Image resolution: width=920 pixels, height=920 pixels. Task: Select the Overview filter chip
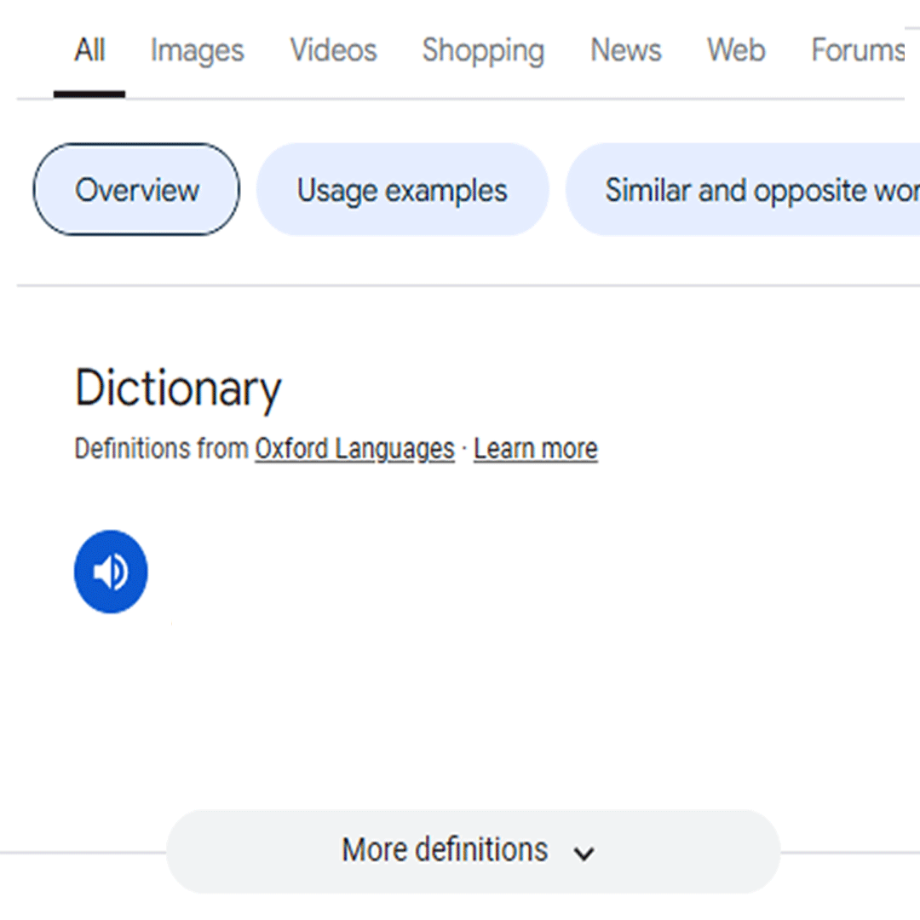(x=136, y=190)
